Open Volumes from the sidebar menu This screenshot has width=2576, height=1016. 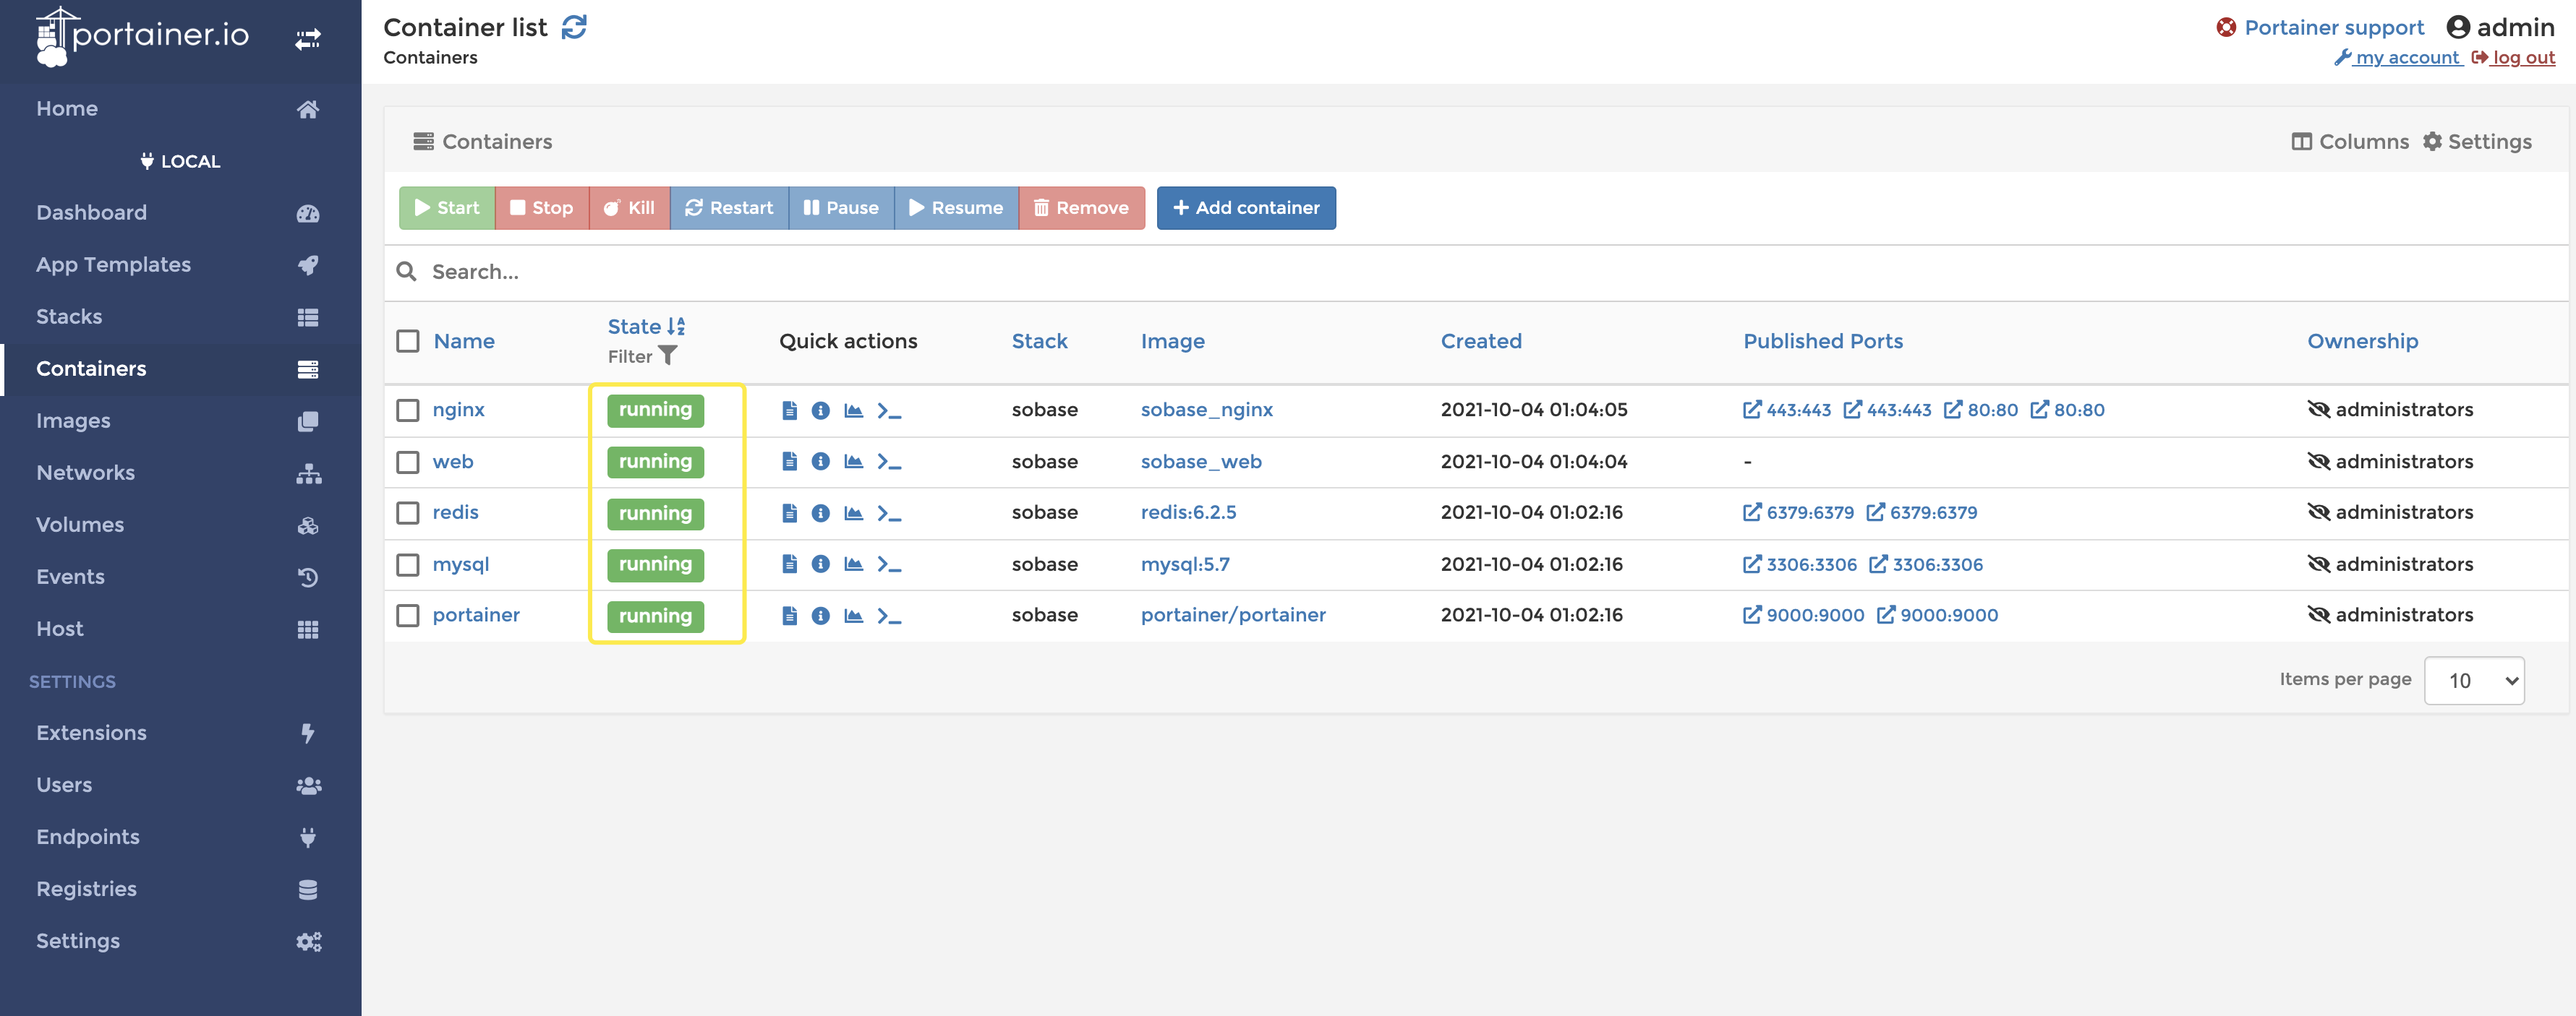pyautogui.click(x=80, y=525)
